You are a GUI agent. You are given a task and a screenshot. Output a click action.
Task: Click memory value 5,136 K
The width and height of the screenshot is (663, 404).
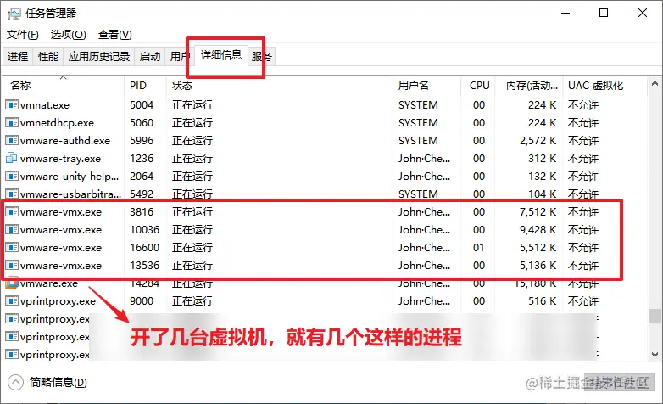[538, 265]
